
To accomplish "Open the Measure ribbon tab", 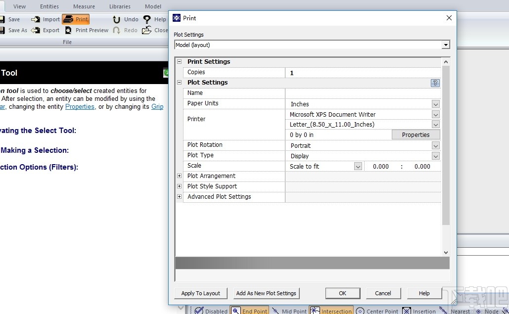I will [x=84, y=6].
